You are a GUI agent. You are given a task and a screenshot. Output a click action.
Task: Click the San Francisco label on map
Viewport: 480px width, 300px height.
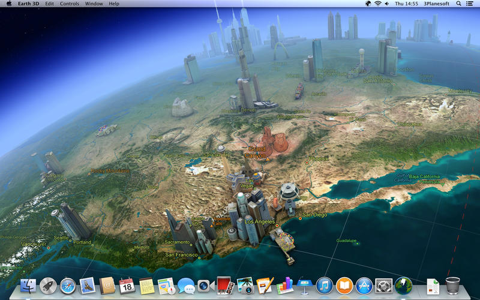(182, 255)
